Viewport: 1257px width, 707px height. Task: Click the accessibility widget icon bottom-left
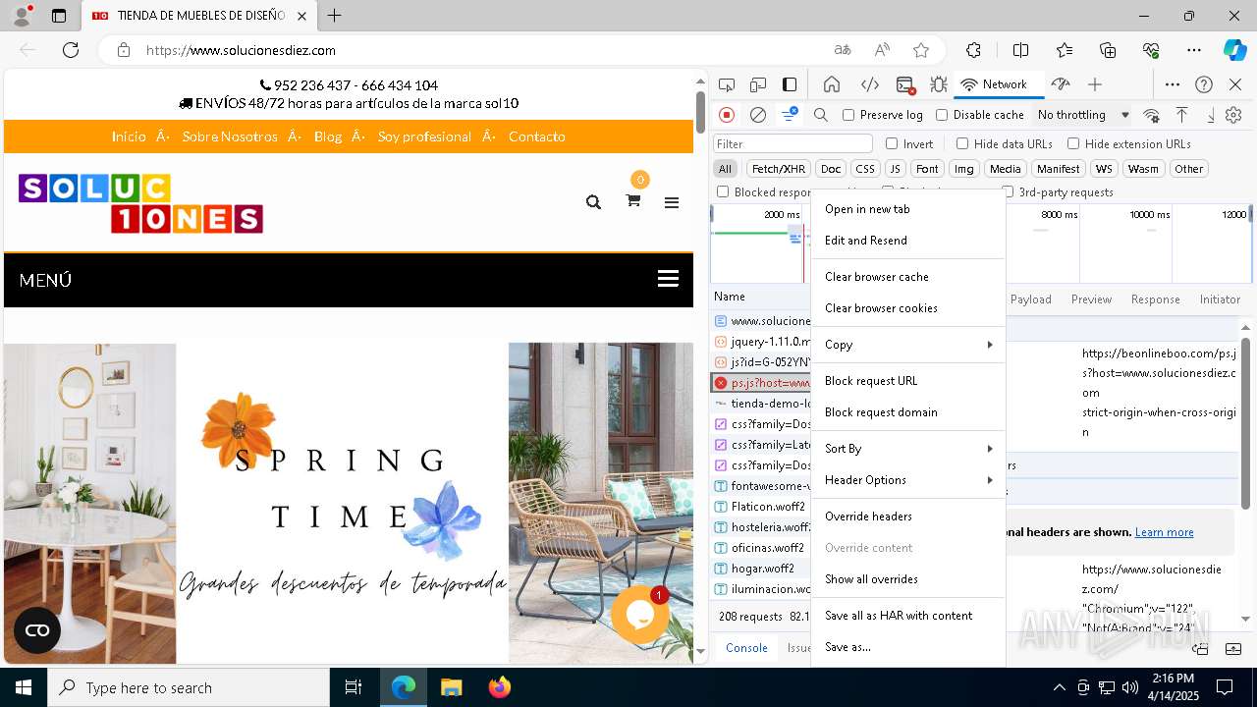(x=37, y=630)
